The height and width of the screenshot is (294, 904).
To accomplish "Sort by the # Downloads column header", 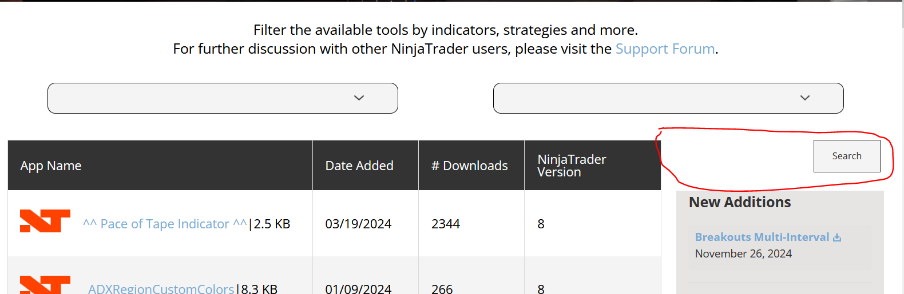I will [x=469, y=166].
